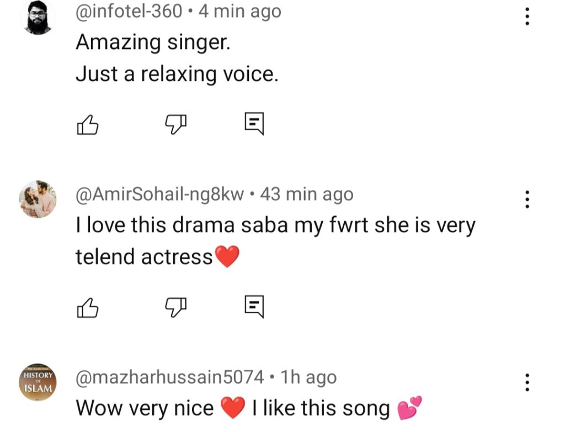Open infotel-360's bearded profile picture
Screen dimensions: 565x432
pos(38,17)
